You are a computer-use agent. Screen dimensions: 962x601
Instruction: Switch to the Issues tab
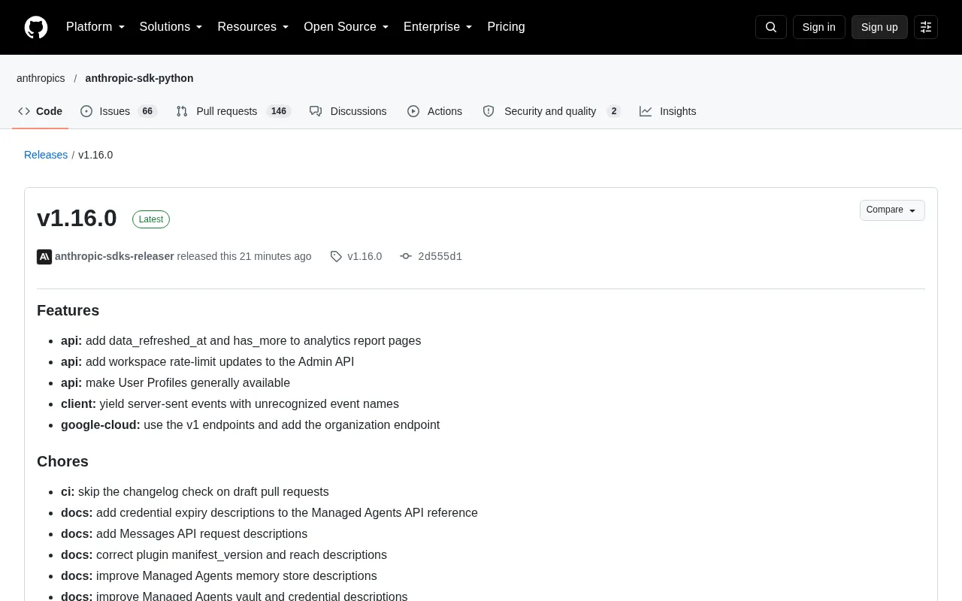(x=119, y=111)
